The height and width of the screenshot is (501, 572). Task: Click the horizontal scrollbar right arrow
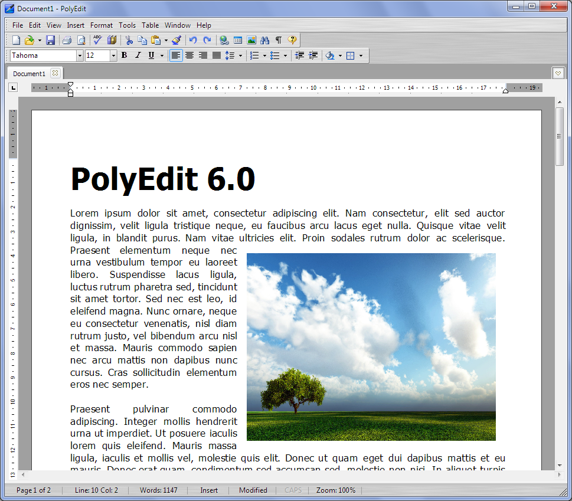point(559,475)
